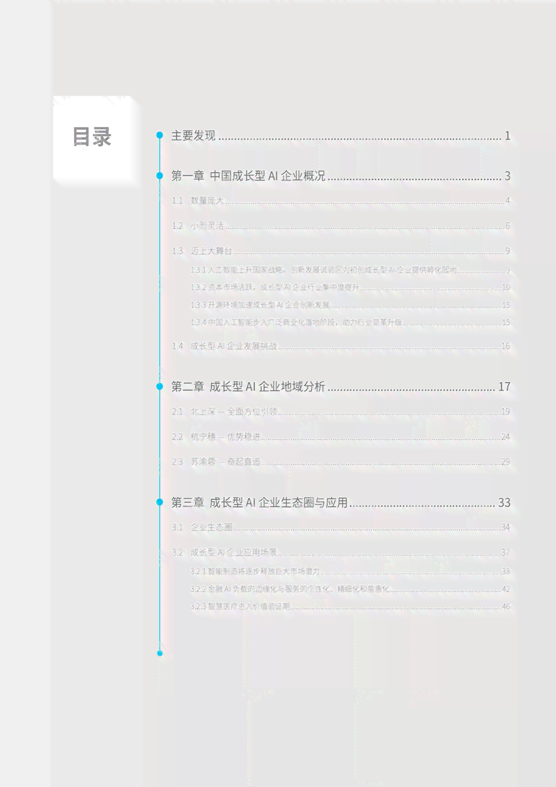Select the '1.2 小而灵活' contents row
Screen dimensions: 556x787
(x=341, y=226)
